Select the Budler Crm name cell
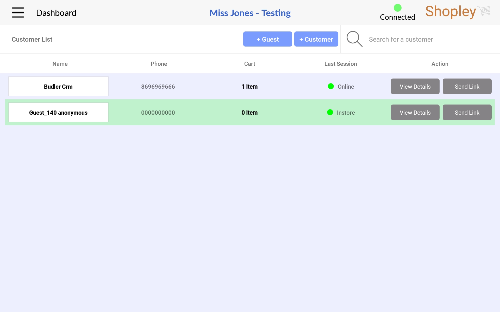The image size is (500, 312). point(58,87)
